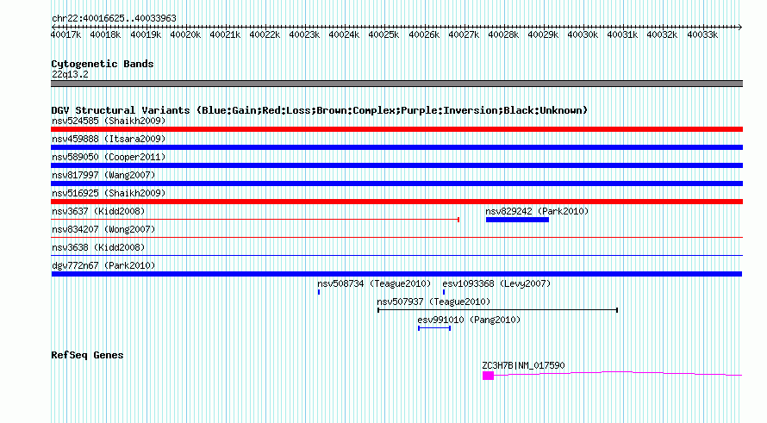The height and width of the screenshot is (423, 767).
Task: Click the nsv508734 (Teague2010) label
Action: click(374, 283)
